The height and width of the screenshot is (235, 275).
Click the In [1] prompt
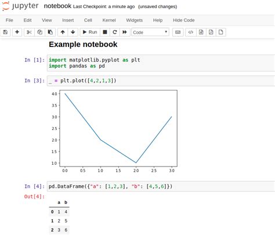point(34,60)
